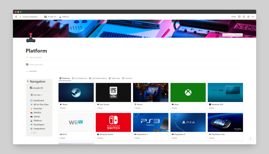Screen dimensions: 269x154
Task: Open the PlayStation 3 card
Action: [151, 127]
